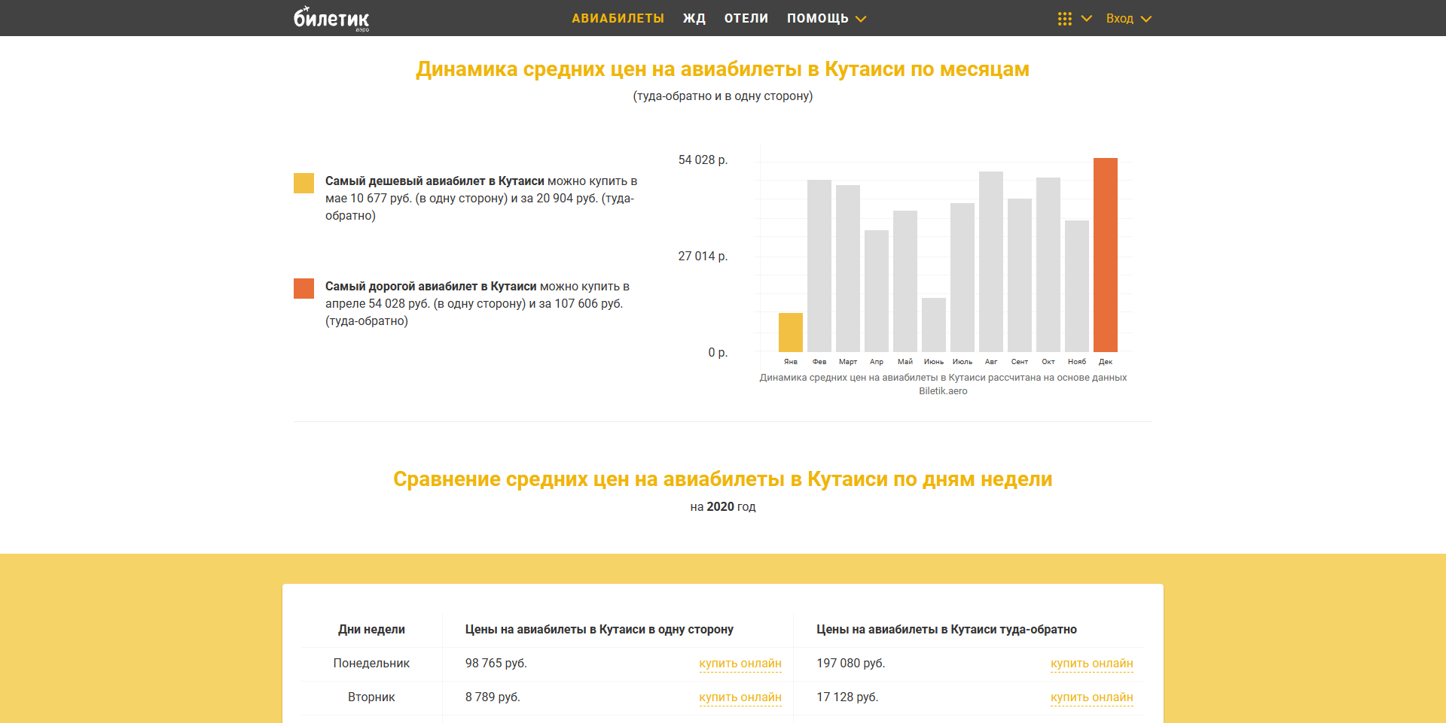
Task: Expand the Вход dropdown chevron
Action: click(1148, 17)
